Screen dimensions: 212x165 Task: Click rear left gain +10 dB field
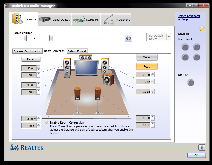tap(29, 126)
